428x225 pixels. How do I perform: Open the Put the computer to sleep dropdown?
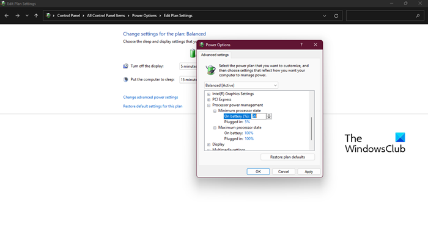point(188,79)
